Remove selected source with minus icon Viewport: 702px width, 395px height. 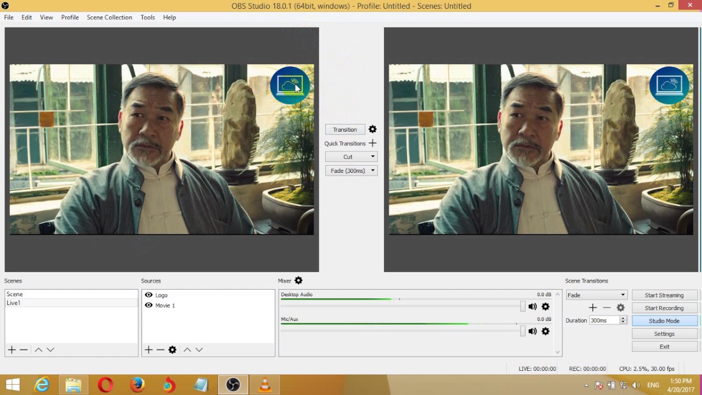click(160, 349)
